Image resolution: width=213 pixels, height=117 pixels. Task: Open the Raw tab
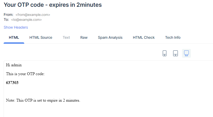point(84,37)
